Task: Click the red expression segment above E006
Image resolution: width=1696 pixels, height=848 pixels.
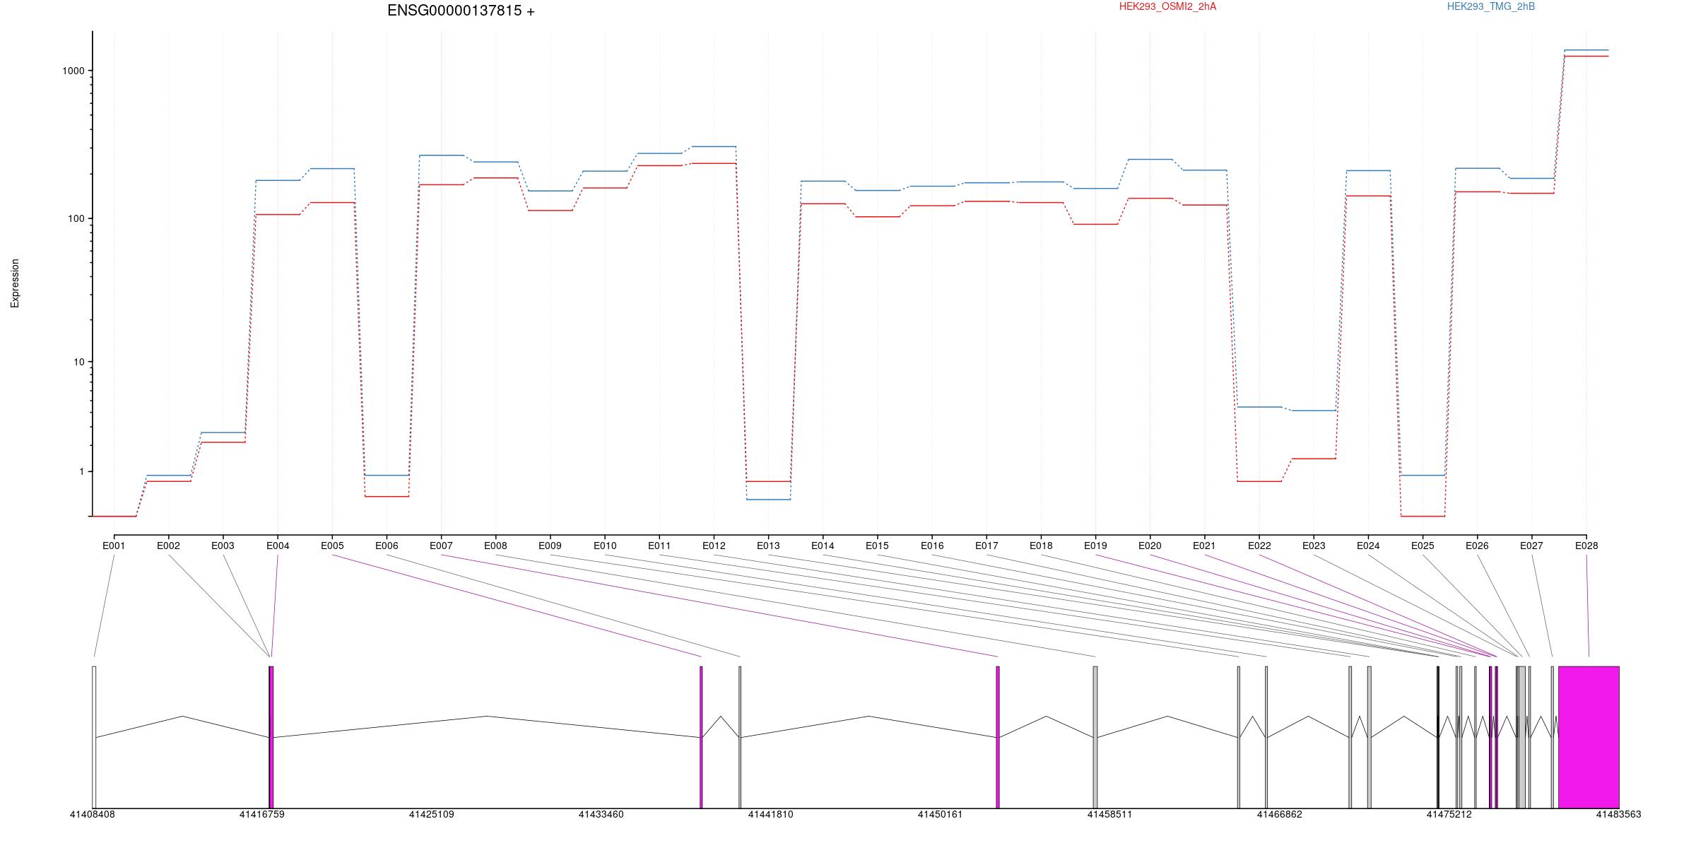Action: [387, 497]
